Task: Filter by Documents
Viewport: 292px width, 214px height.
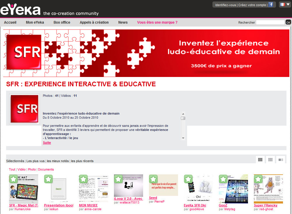Action: pos(46,169)
